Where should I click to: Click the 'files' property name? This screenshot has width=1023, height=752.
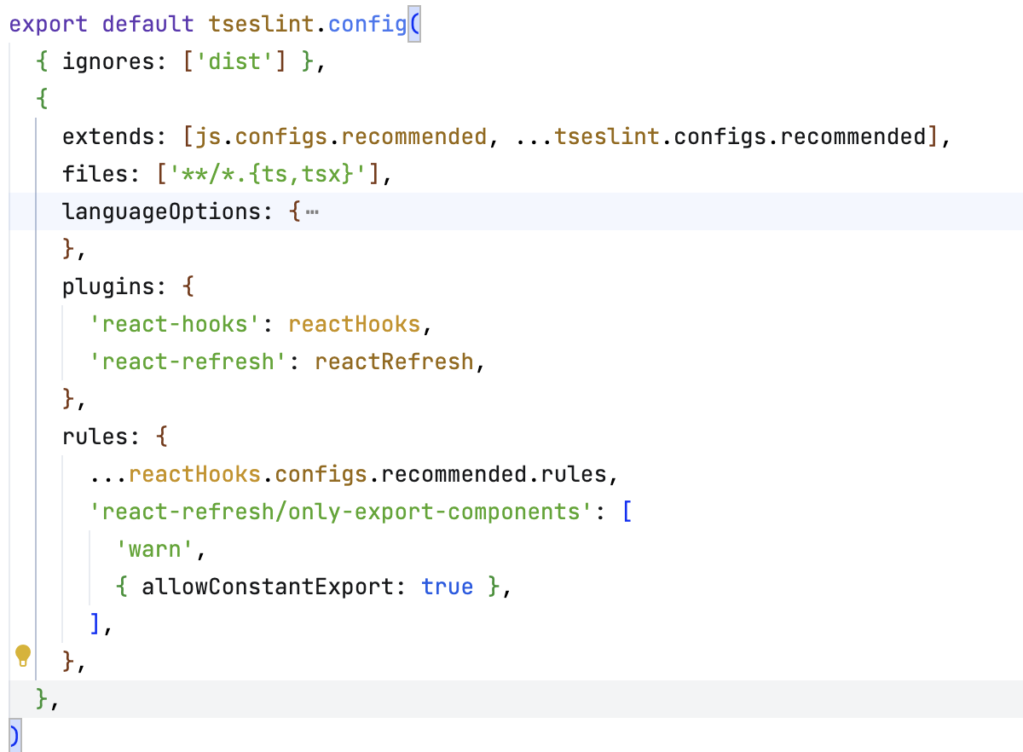pos(95,174)
